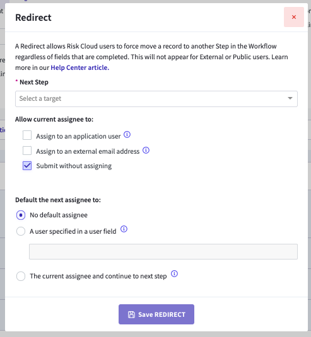Close the Redirect dialog with red X

pos(294,17)
